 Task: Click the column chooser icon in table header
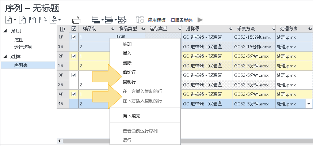click(63, 29)
